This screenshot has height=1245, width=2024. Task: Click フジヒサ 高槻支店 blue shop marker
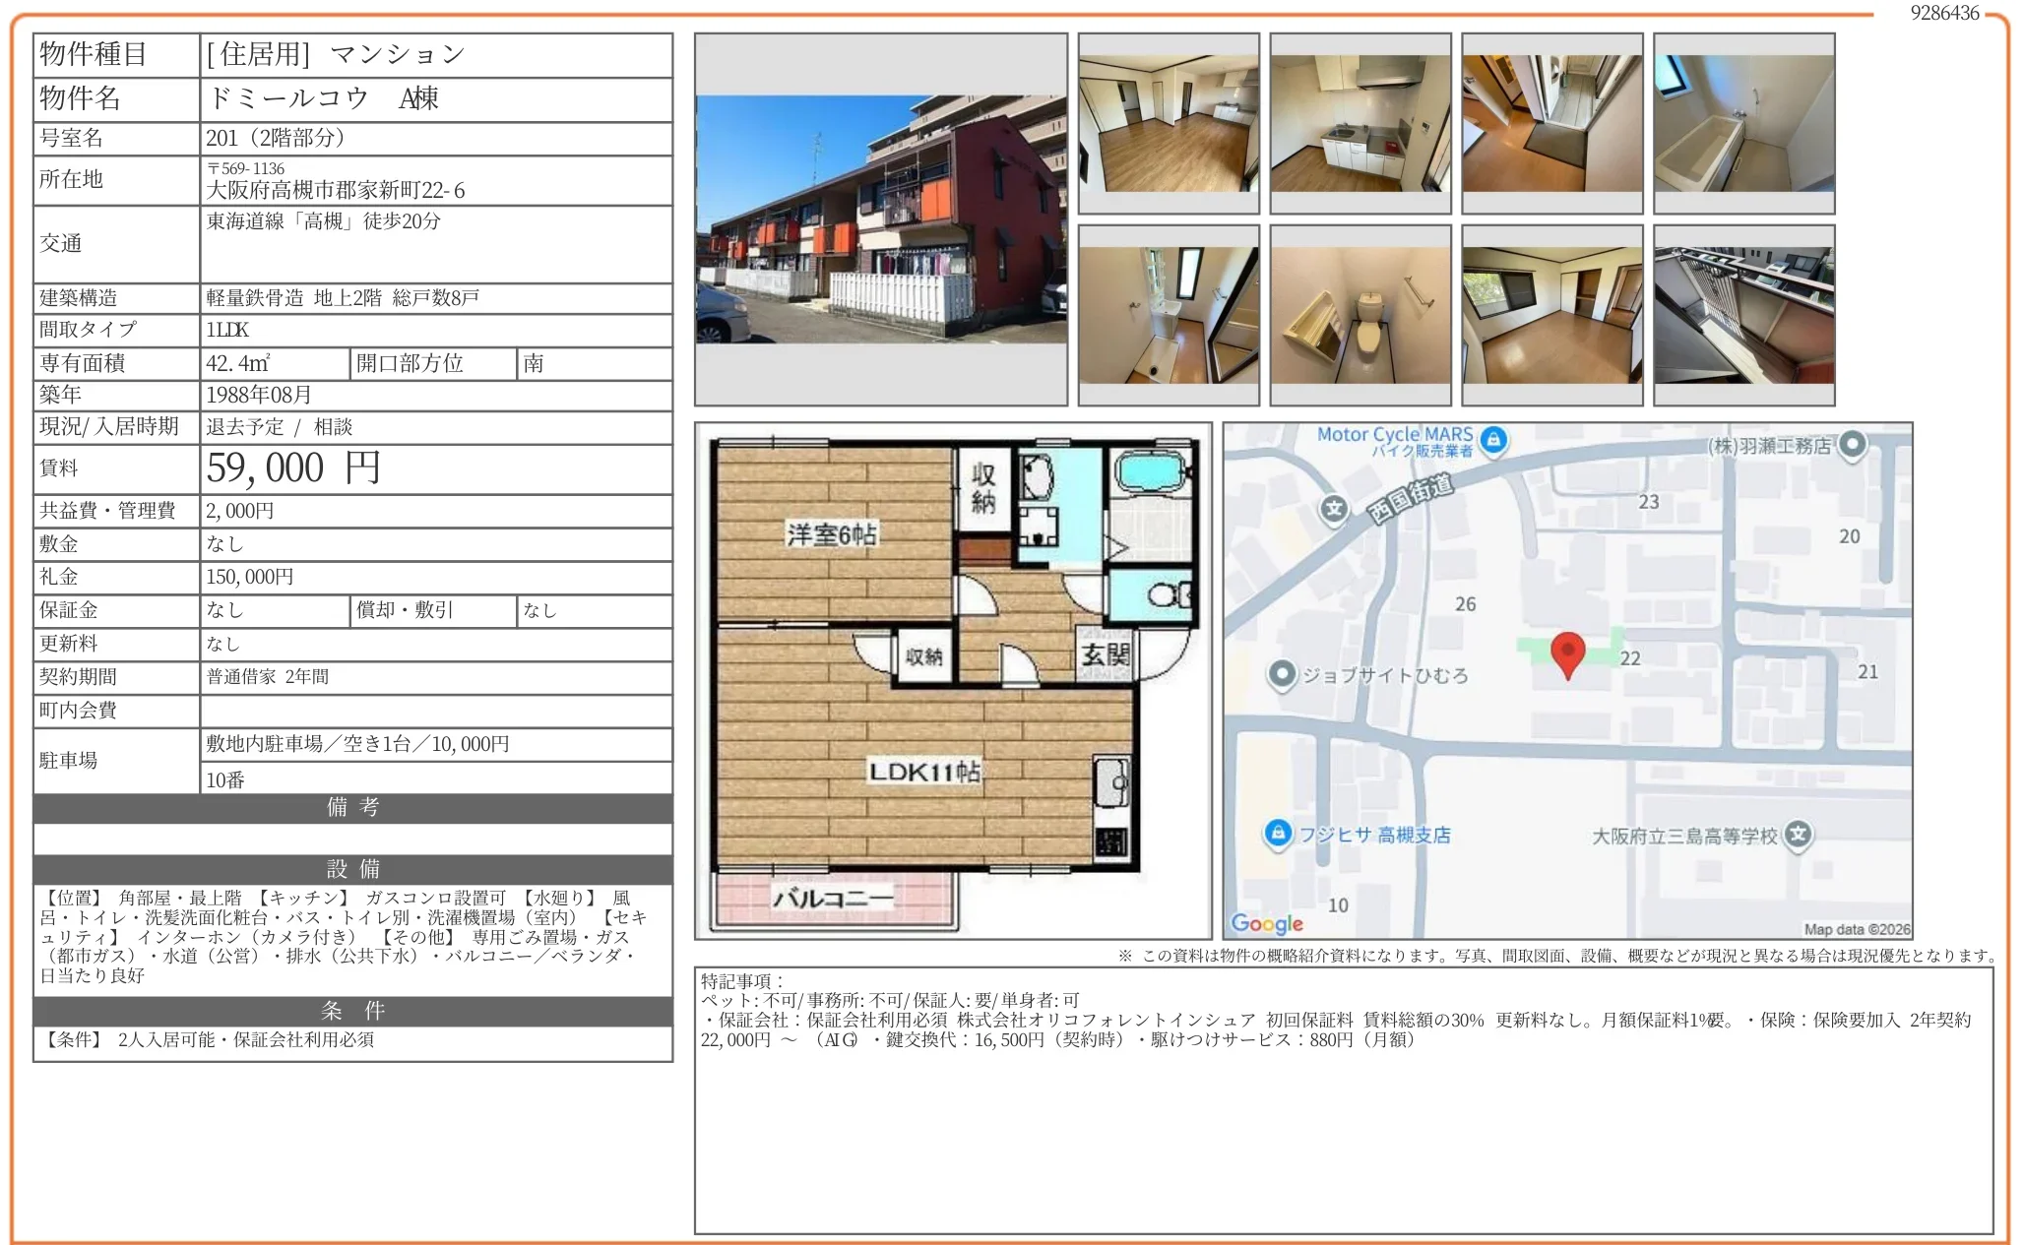click(x=1278, y=834)
